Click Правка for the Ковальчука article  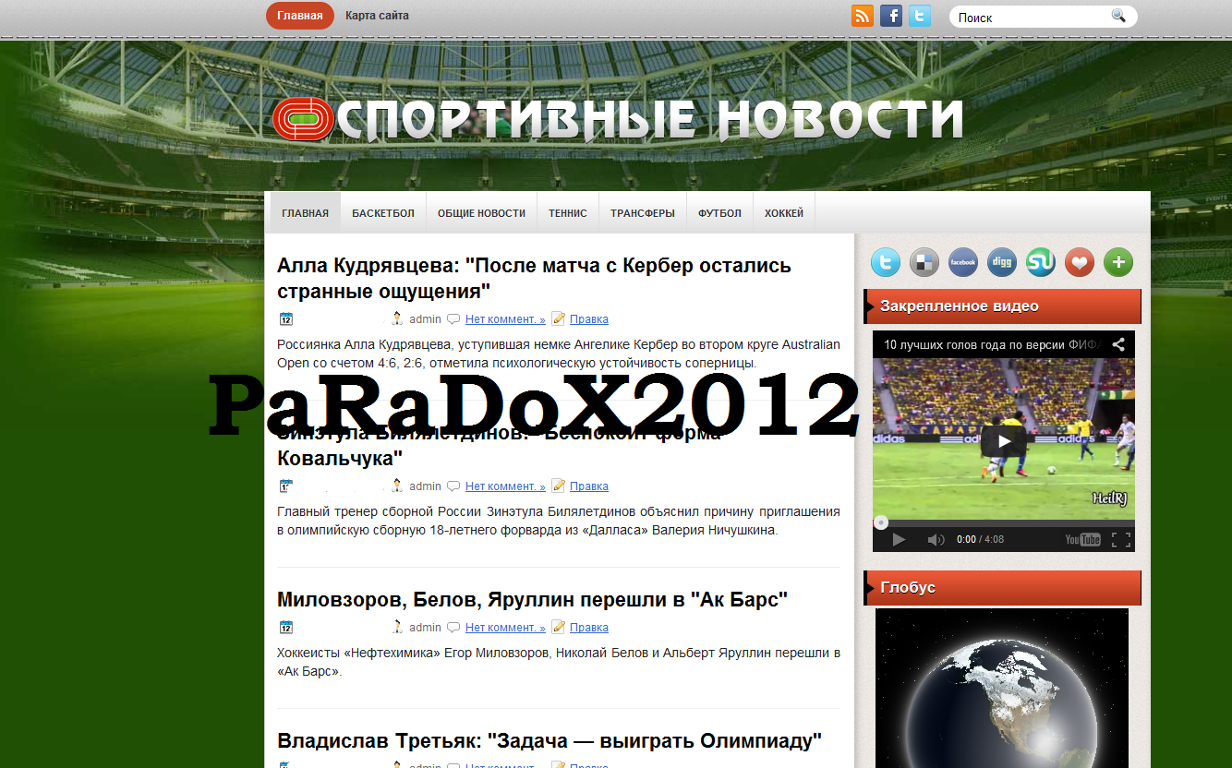(x=589, y=486)
